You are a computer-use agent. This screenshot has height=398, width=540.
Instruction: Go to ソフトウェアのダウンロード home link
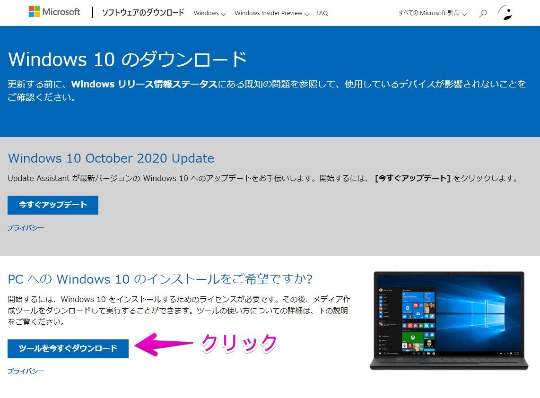point(143,13)
